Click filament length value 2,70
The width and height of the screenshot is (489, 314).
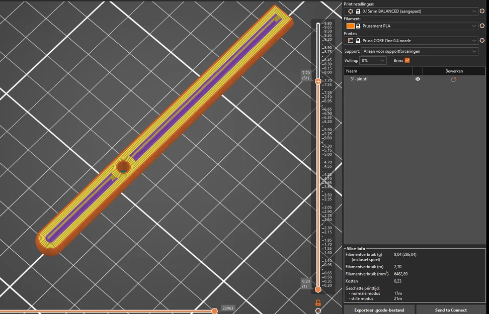tap(397, 267)
